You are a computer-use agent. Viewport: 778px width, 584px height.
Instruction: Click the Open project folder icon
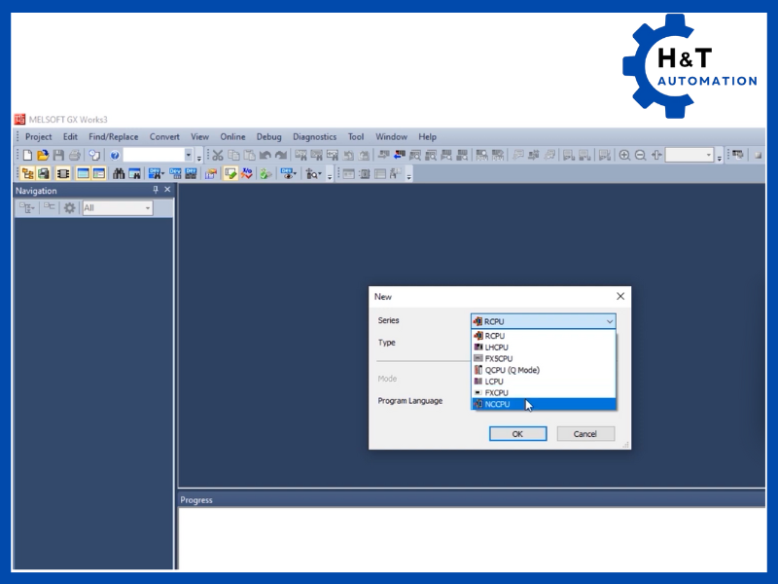pyautogui.click(x=43, y=155)
